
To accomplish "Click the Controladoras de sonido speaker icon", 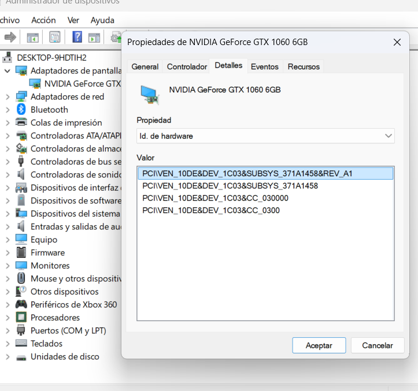I will click(x=21, y=174).
